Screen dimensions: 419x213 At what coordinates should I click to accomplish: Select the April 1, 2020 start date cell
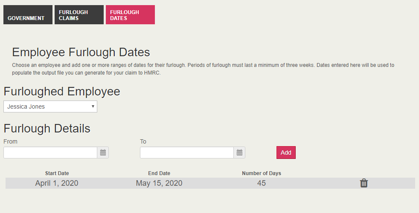pyautogui.click(x=57, y=183)
